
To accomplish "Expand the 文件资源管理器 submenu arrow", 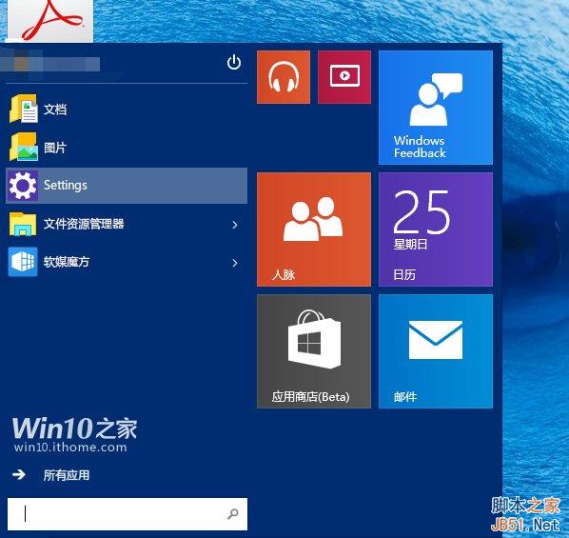I will (235, 225).
